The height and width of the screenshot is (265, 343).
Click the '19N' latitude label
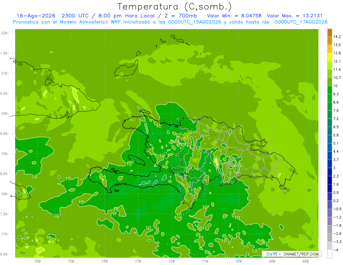point(5,154)
